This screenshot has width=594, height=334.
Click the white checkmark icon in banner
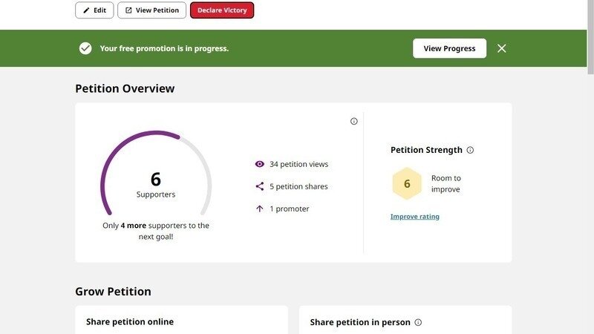(85, 48)
